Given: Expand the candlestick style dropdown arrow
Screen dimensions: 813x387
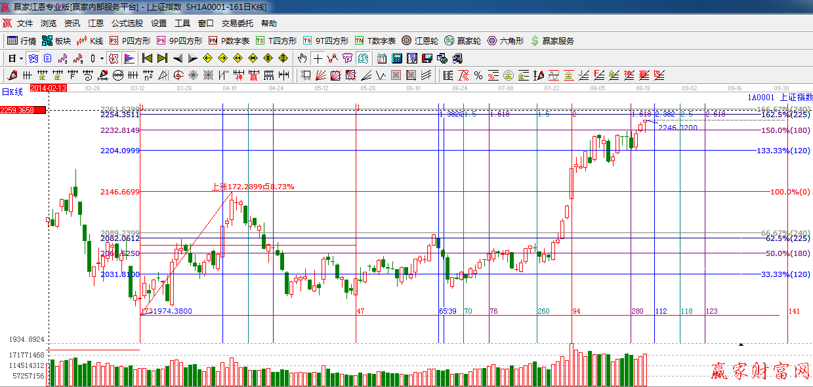Looking at the screenshot, I should click(101, 58).
